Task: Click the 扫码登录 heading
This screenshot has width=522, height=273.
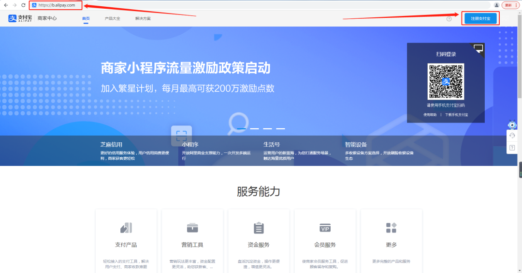Action: click(x=446, y=54)
